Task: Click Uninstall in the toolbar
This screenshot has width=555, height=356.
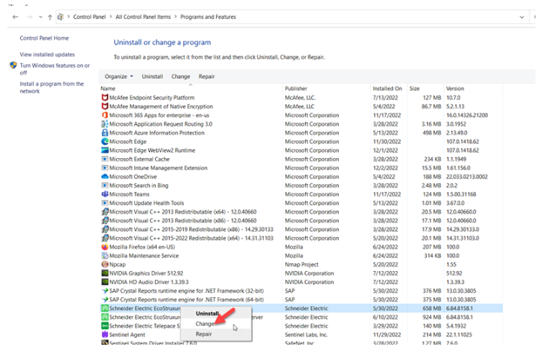Action: coord(152,77)
